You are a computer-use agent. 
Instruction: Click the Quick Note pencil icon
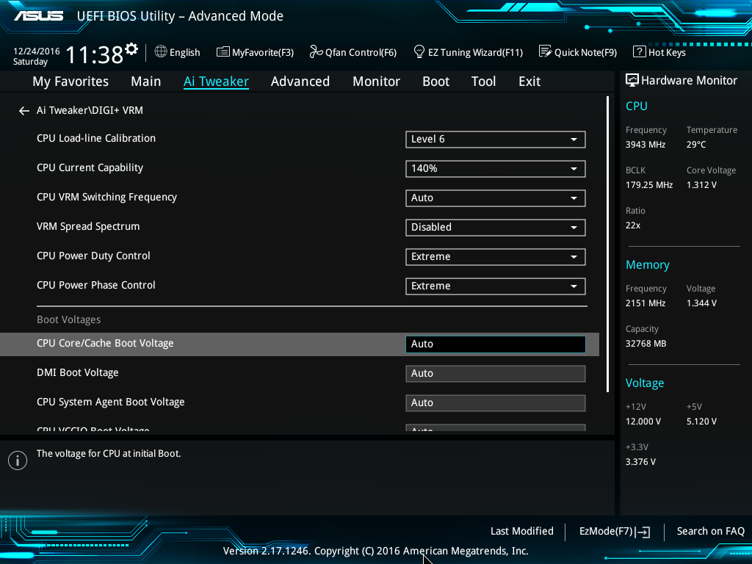[546, 51]
